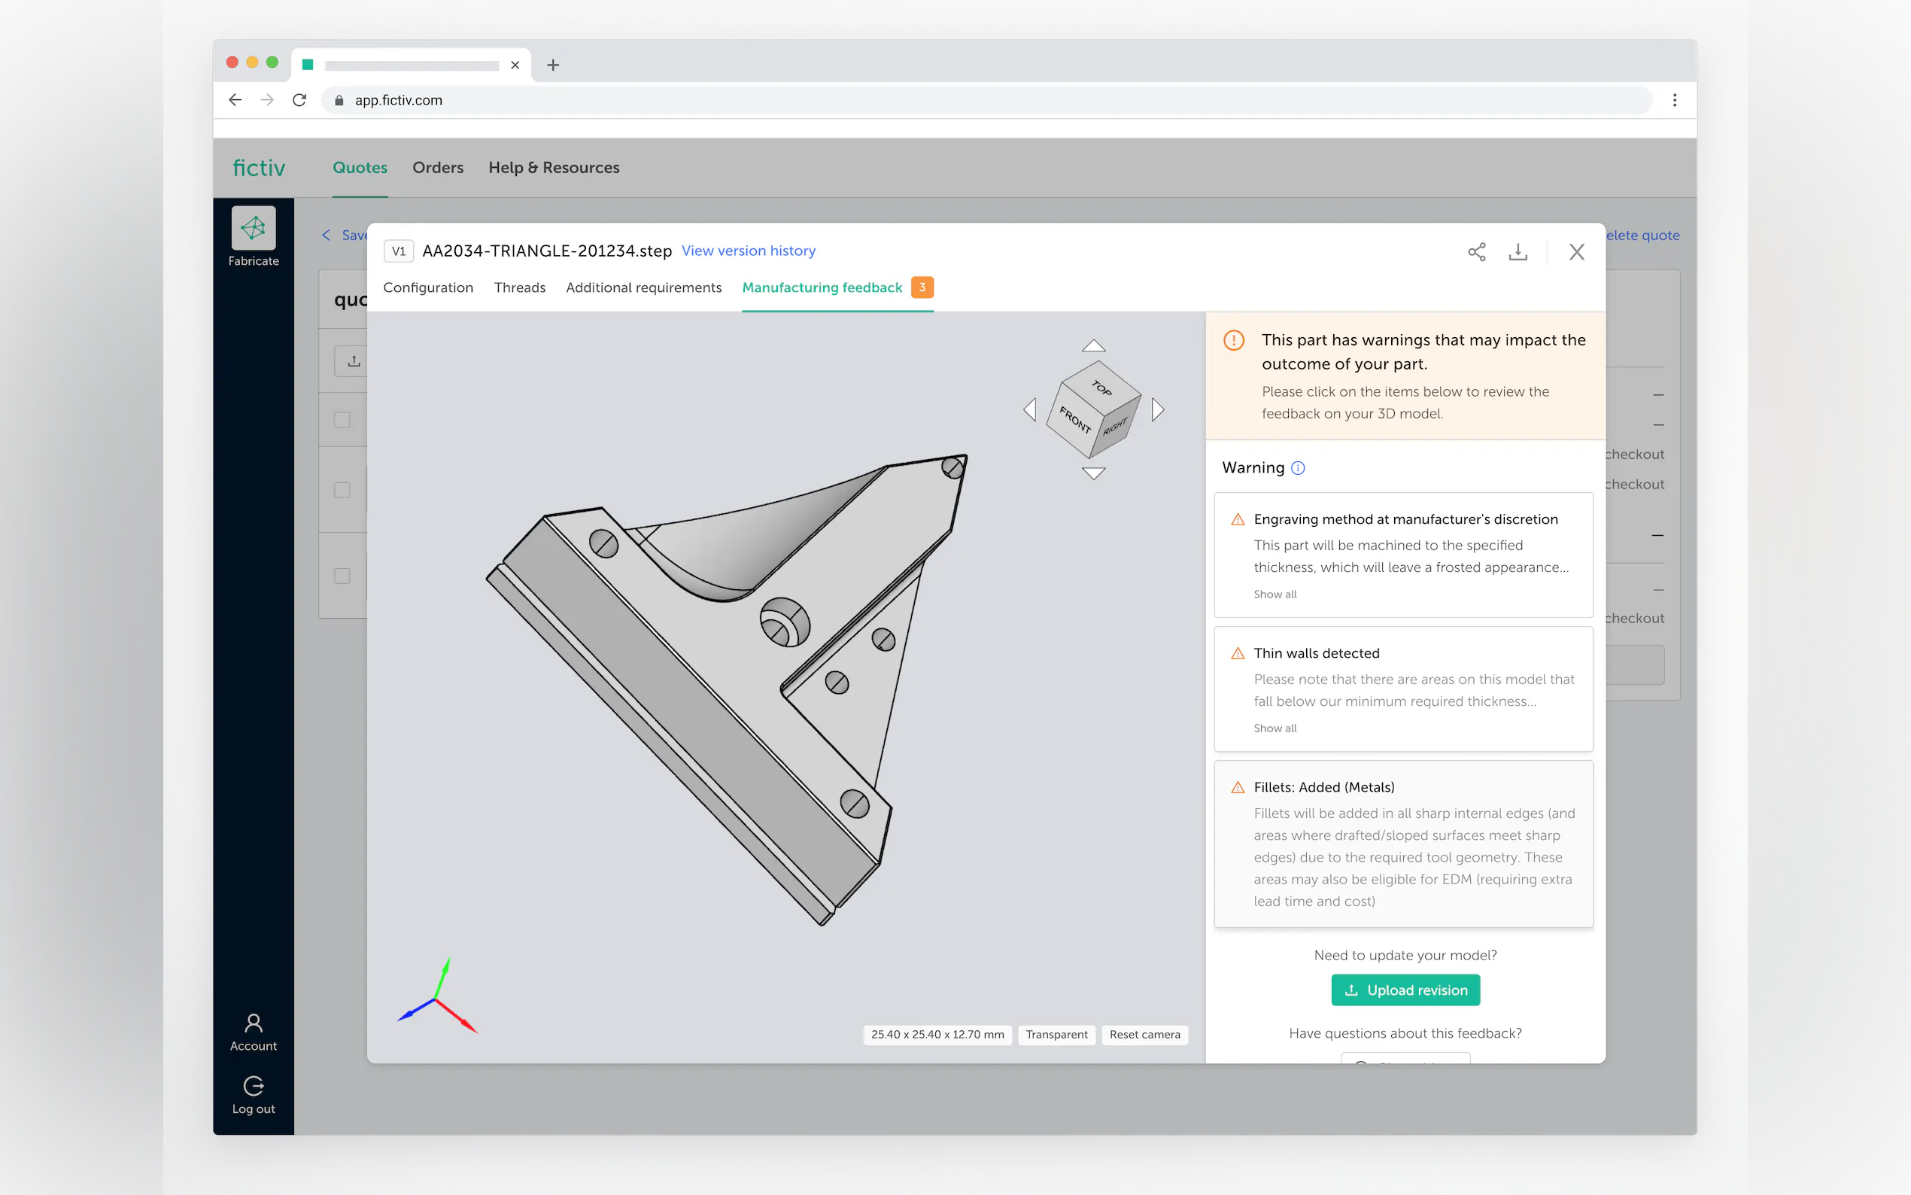Check the second quote item checkbox
The height and width of the screenshot is (1195, 1911).
pos(342,490)
